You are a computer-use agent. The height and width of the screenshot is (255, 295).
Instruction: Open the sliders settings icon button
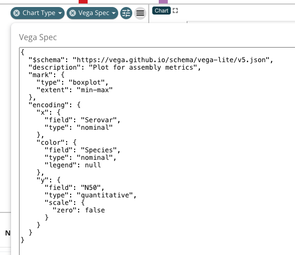[126, 13]
